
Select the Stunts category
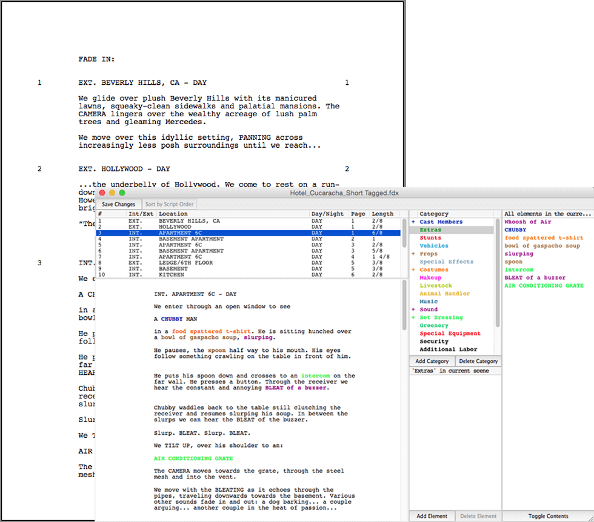[x=430, y=238]
